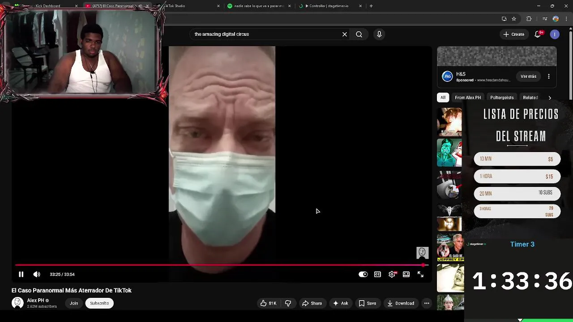Open the green cartoon face thumbnail

[449, 153]
